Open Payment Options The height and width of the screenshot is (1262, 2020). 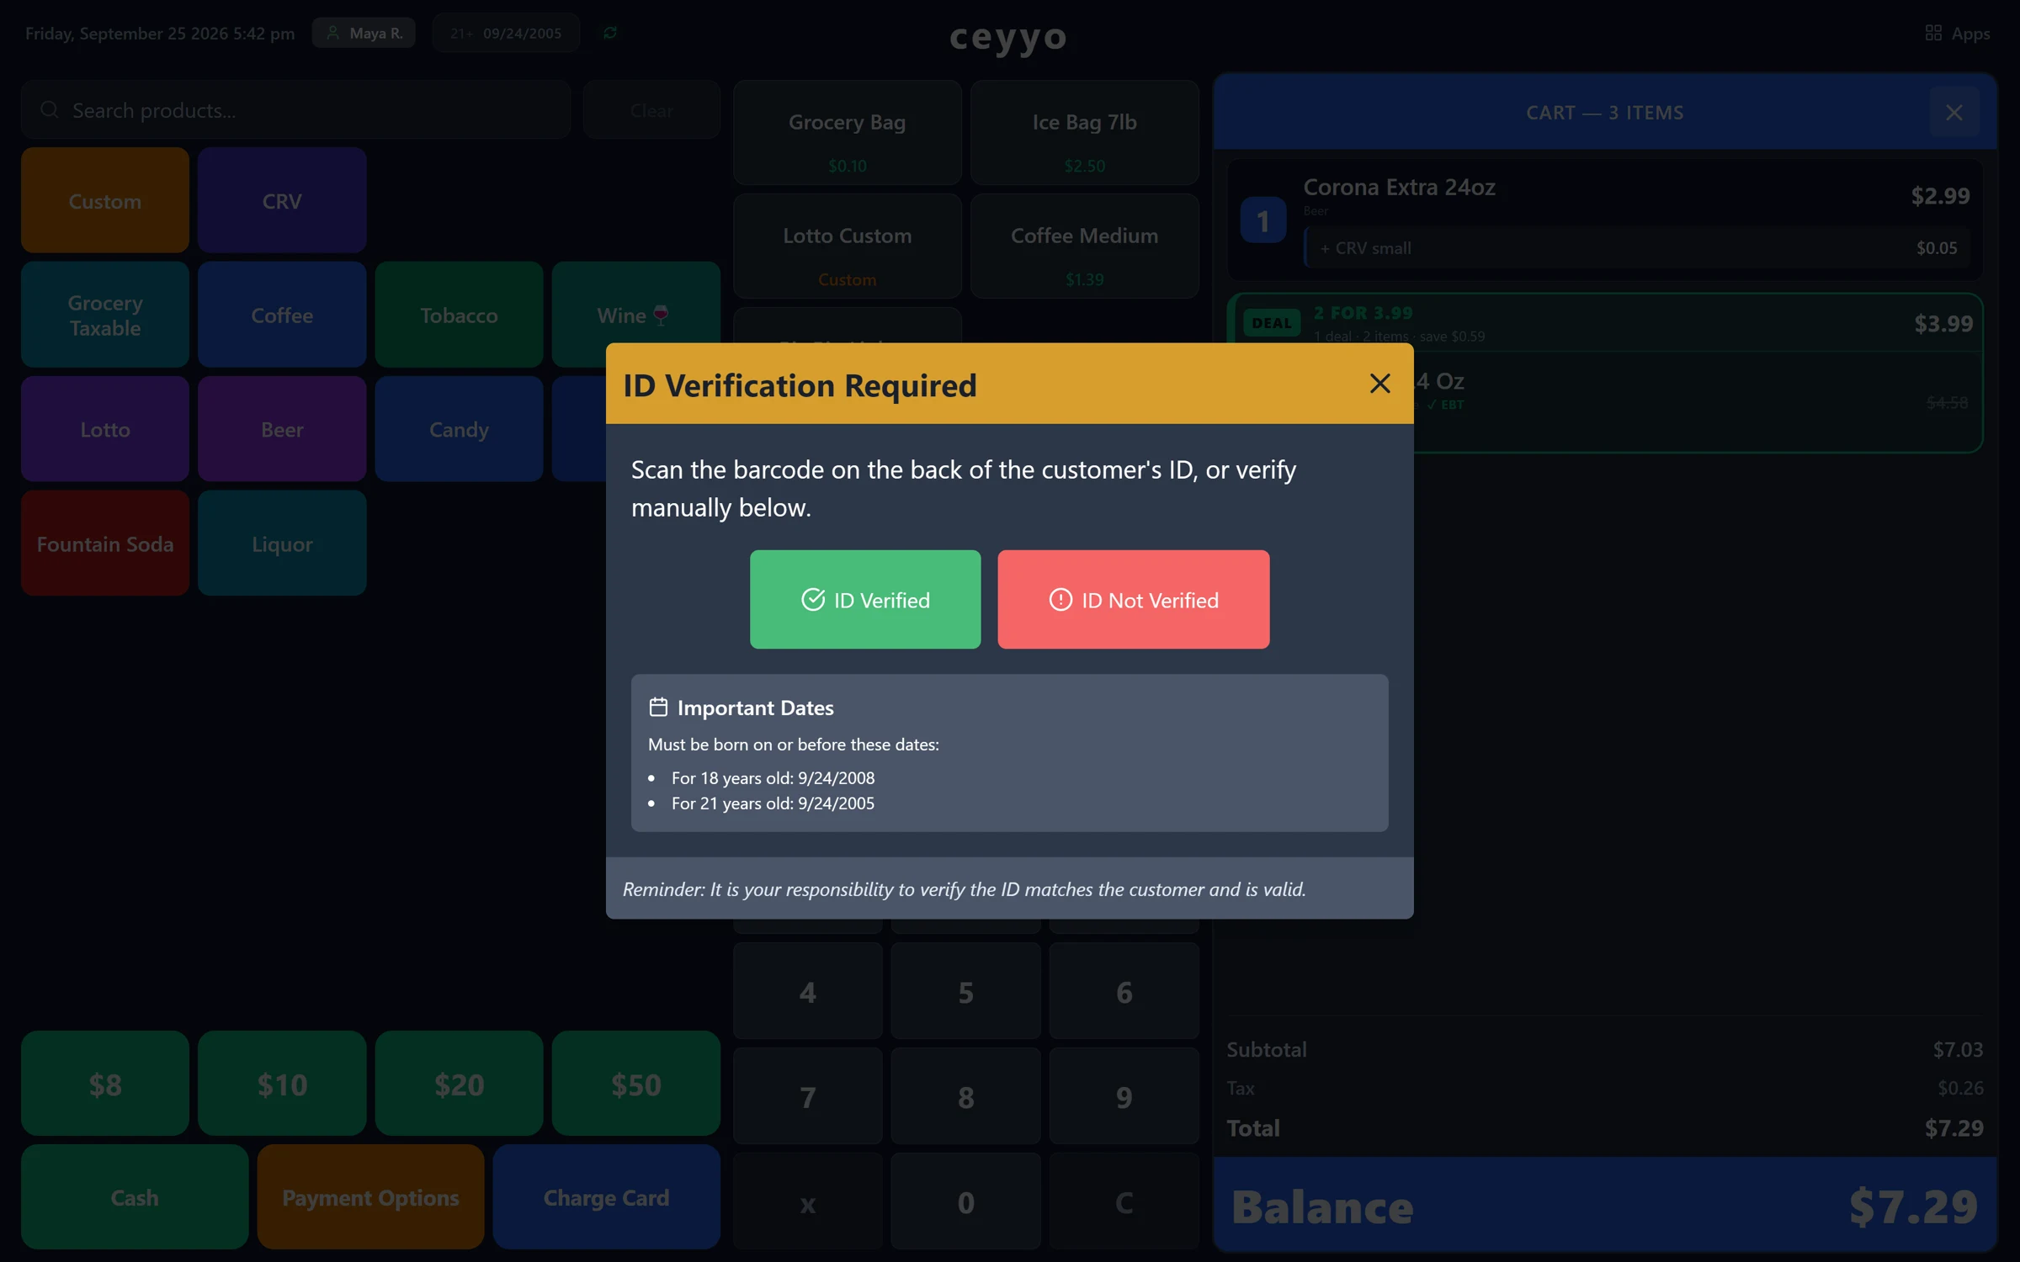[x=370, y=1196]
